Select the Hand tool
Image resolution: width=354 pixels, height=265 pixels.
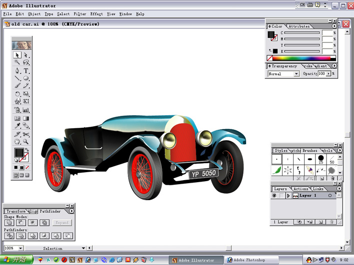click(x=17, y=142)
